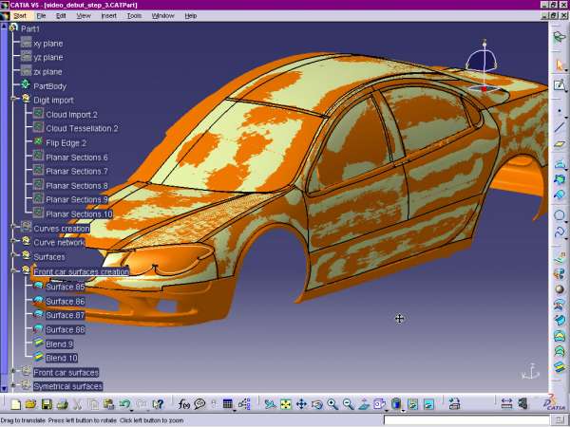The width and height of the screenshot is (570, 427).
Task: Select Surface.86 in specification tree
Action: click(65, 301)
